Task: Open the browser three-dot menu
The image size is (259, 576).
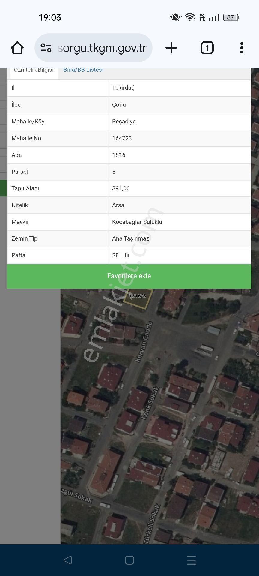Action: point(242,48)
